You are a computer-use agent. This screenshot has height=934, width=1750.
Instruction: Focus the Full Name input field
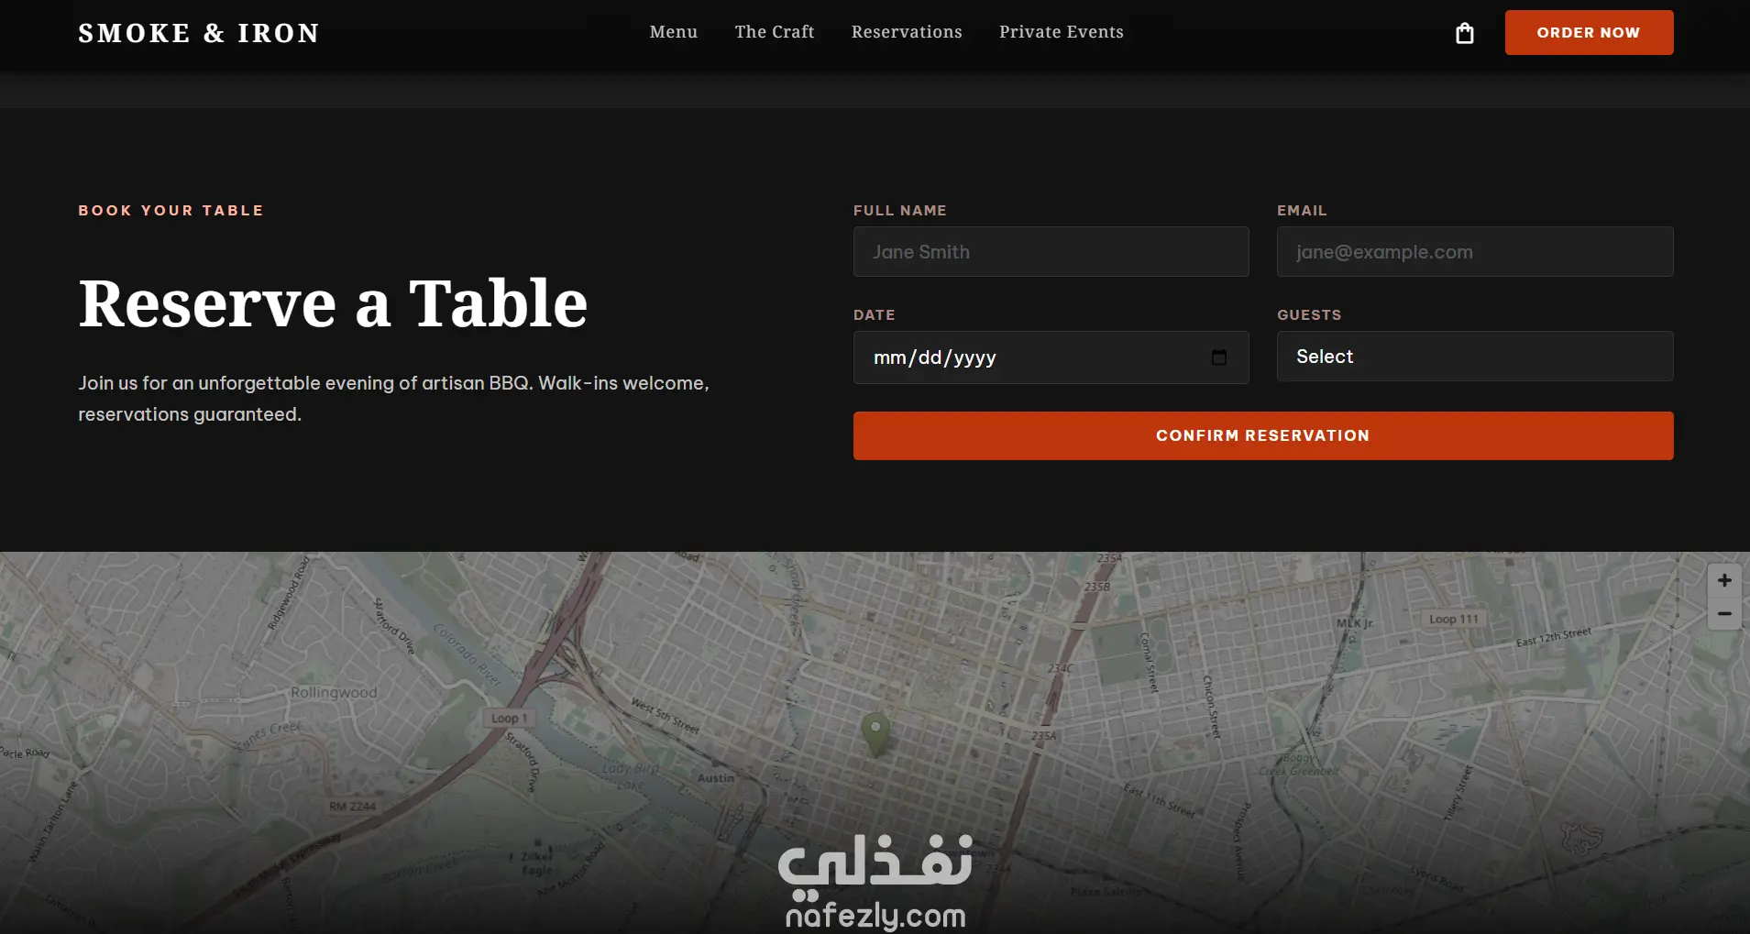(1051, 252)
